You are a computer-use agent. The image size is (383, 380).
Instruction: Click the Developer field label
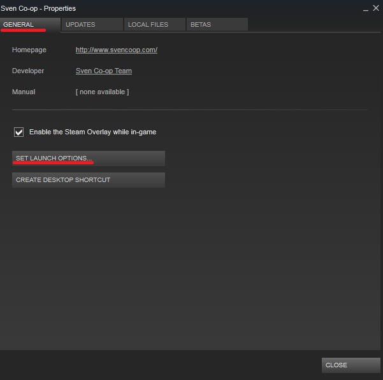point(28,71)
